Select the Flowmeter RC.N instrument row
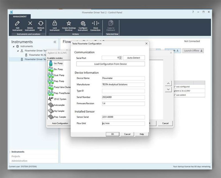 pyautogui.click(x=36, y=55)
